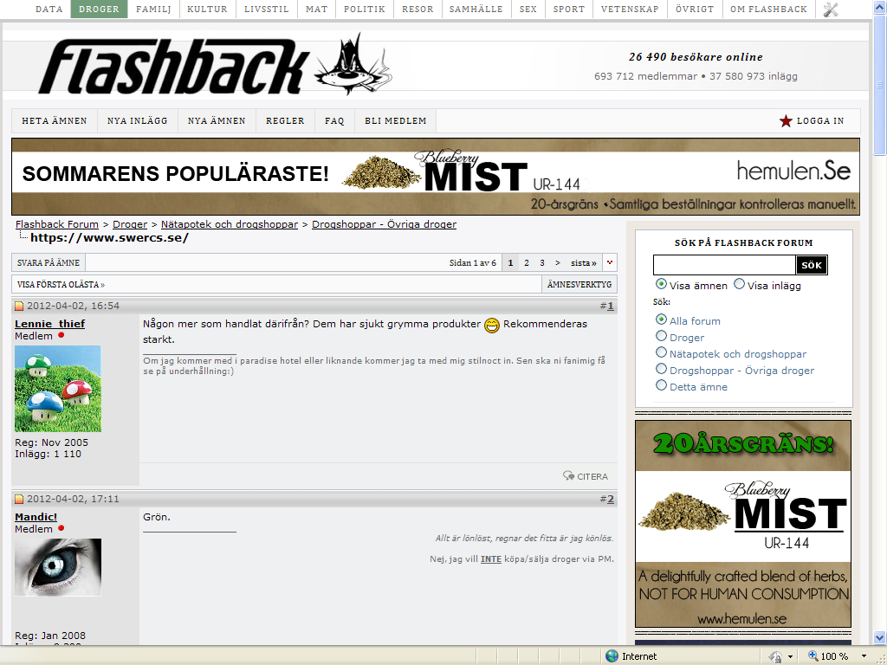Click Lennie_thief's mushroom avatar image
887x665 pixels.
click(58, 389)
